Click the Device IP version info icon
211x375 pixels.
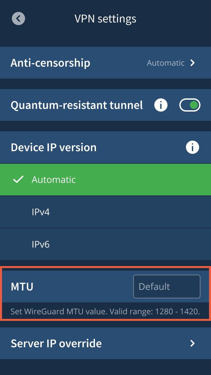pos(192,147)
